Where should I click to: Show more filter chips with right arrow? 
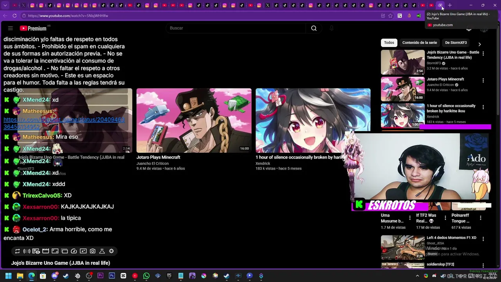[479, 44]
